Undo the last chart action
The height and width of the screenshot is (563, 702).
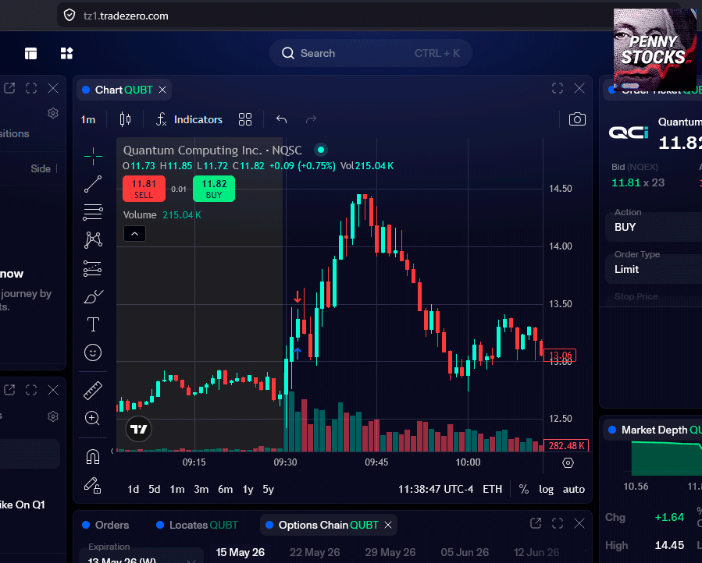coord(281,119)
